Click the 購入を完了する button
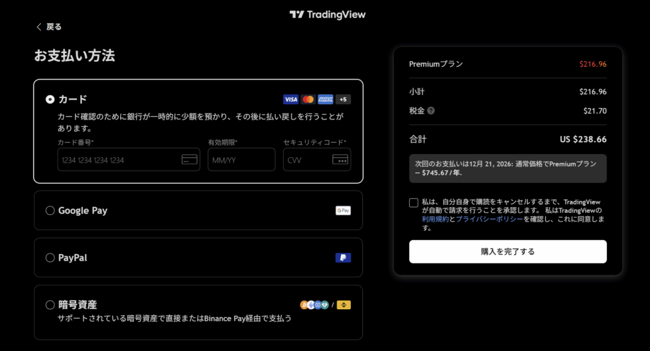The image size is (650, 351). (x=507, y=251)
